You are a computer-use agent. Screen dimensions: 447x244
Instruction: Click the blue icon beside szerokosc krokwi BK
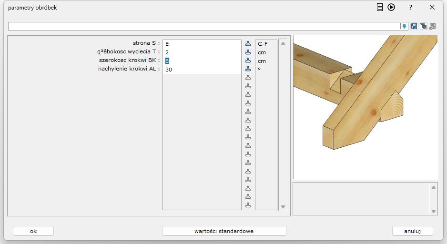[248, 61]
